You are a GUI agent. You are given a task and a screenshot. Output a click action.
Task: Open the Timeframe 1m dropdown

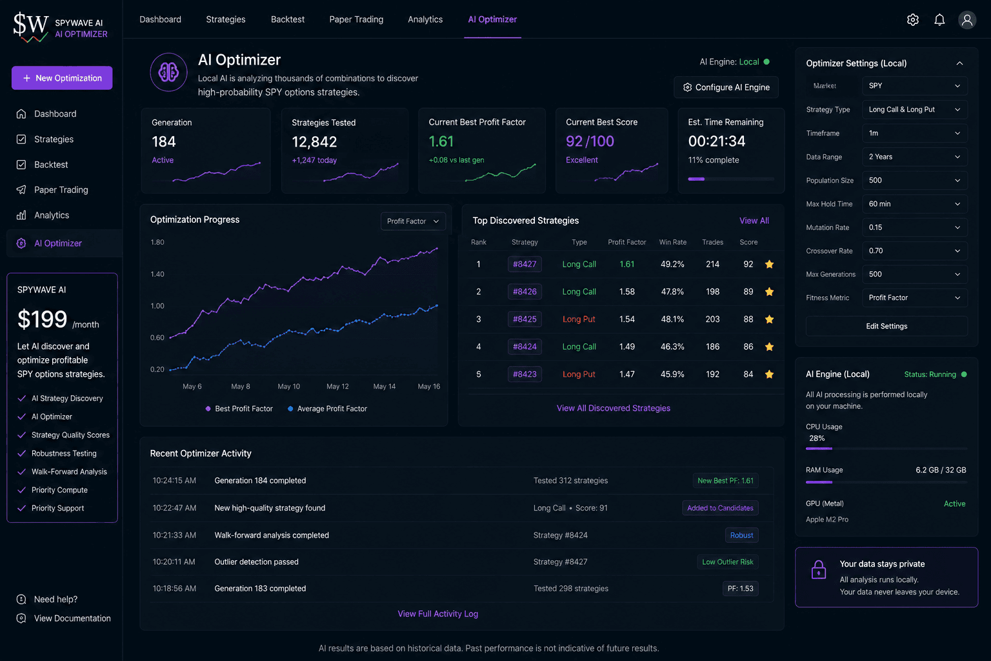[x=914, y=133]
